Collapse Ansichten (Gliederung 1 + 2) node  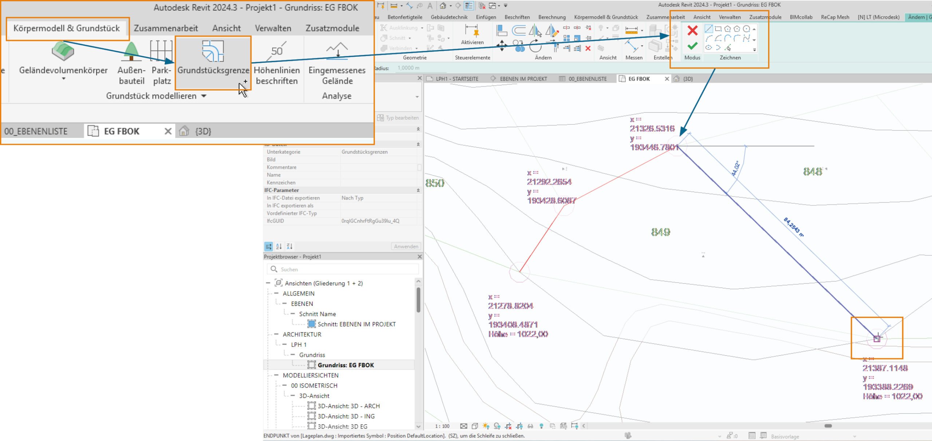pos(268,283)
